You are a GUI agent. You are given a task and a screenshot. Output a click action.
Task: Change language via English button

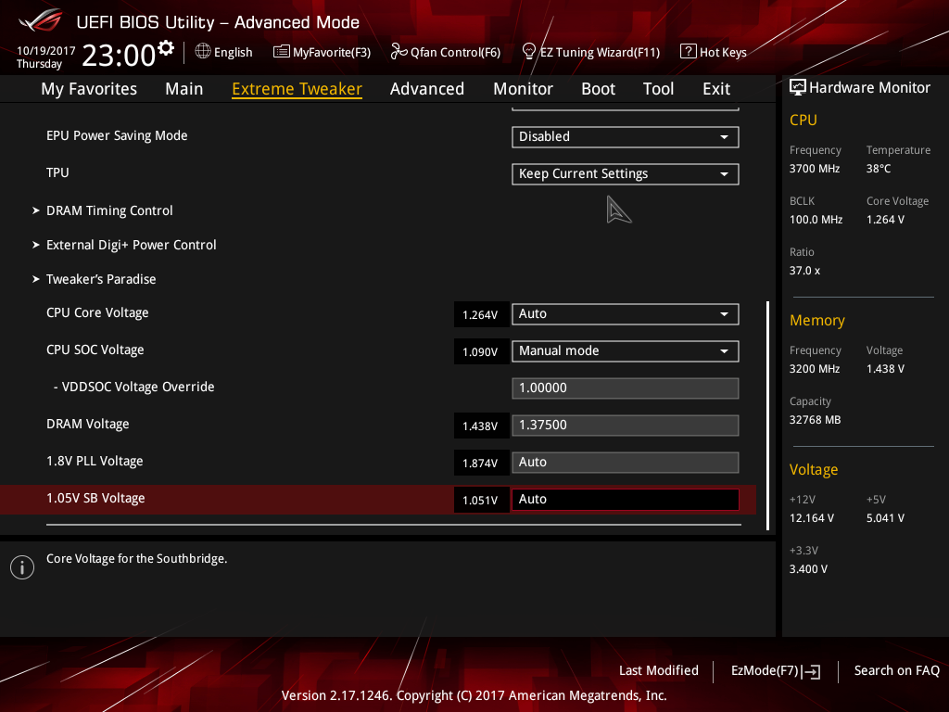[224, 52]
